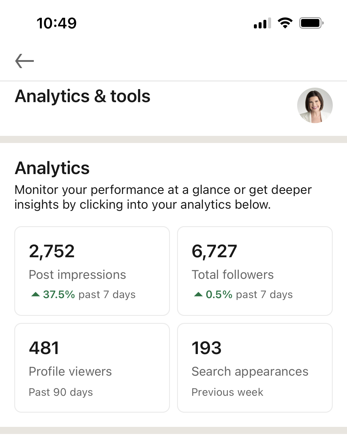Tap the 10:49 clock in status bar
Image resolution: width=347 pixels, height=439 pixels.
click(56, 23)
